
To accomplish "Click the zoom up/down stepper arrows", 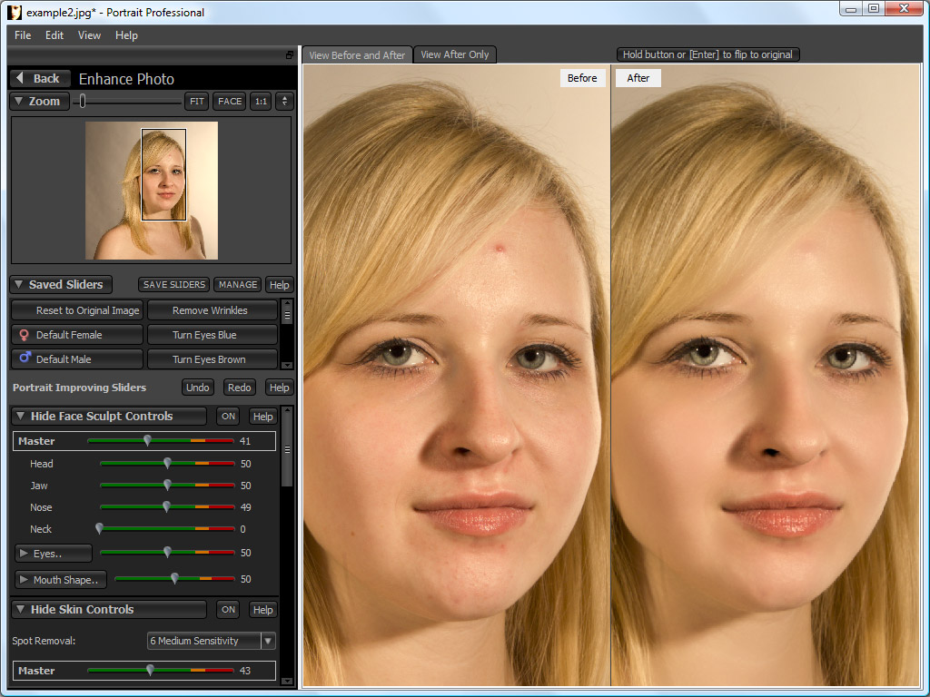I will click(x=284, y=102).
